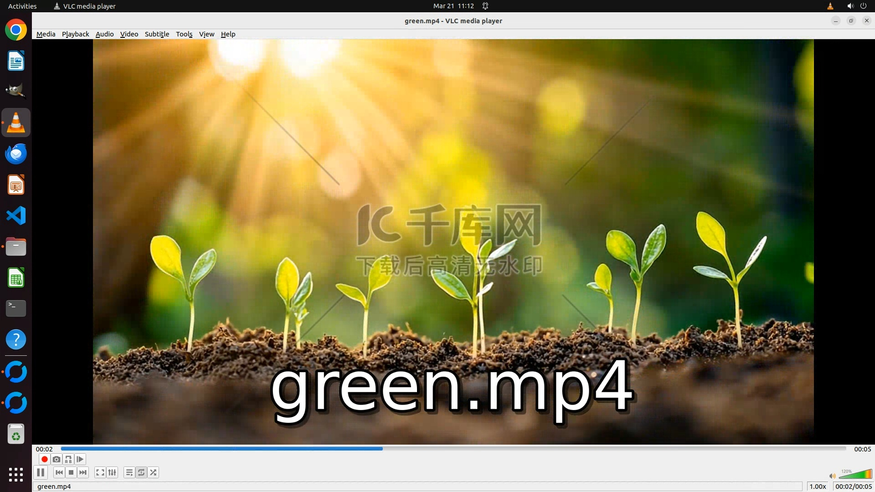Click the red Record button
The image size is (875, 492).
point(44,459)
